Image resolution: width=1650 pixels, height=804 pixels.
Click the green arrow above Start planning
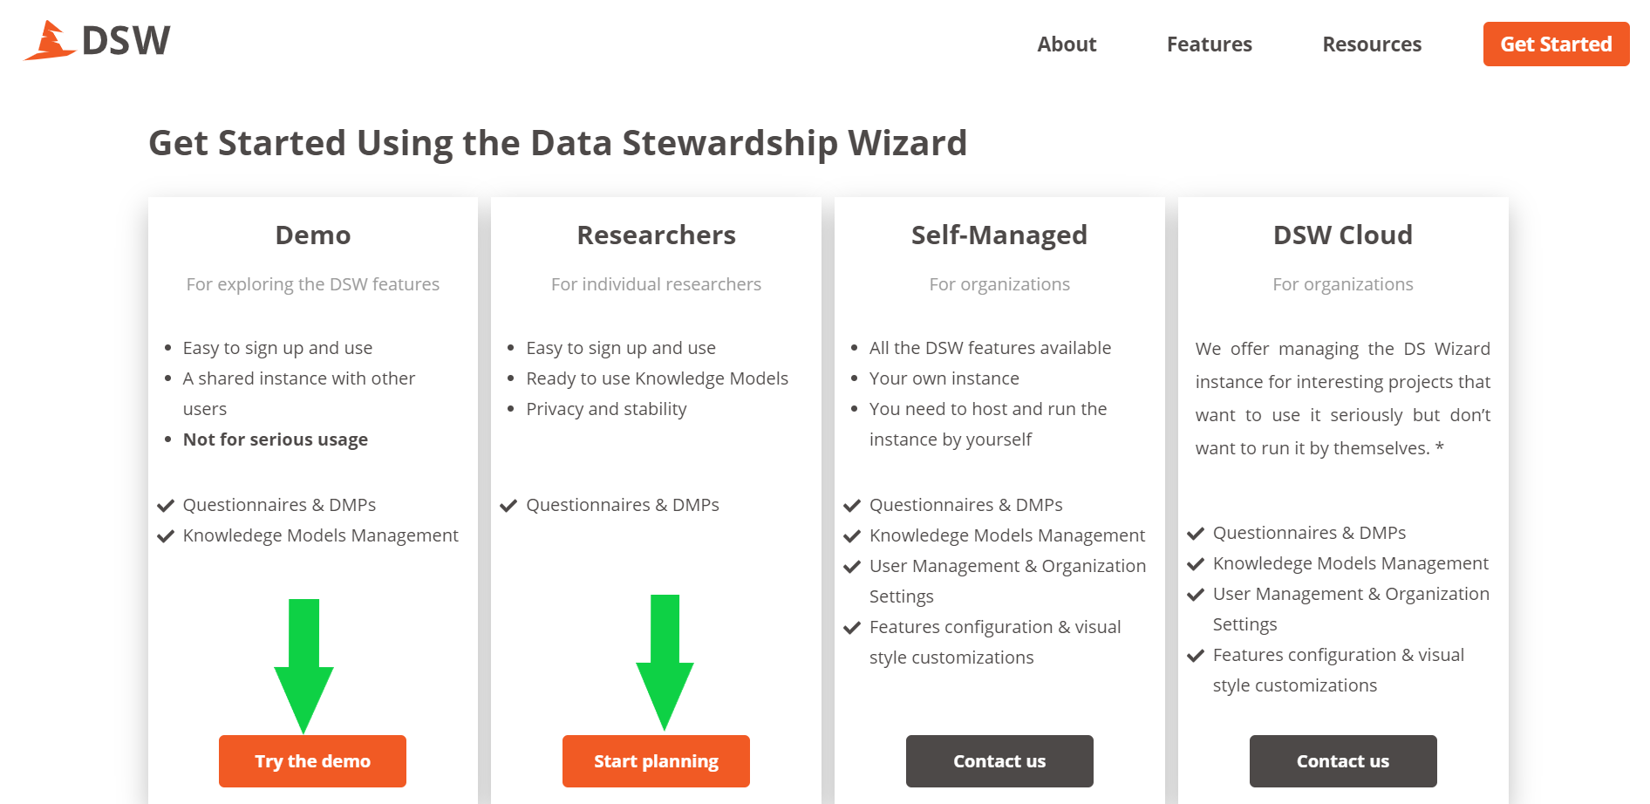[x=665, y=663]
